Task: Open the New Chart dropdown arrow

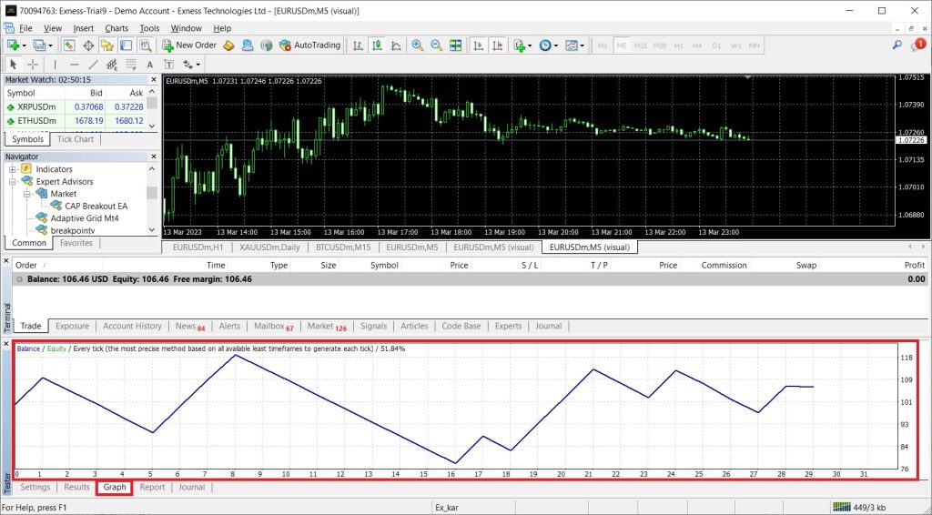Action: pyautogui.click(x=24, y=45)
